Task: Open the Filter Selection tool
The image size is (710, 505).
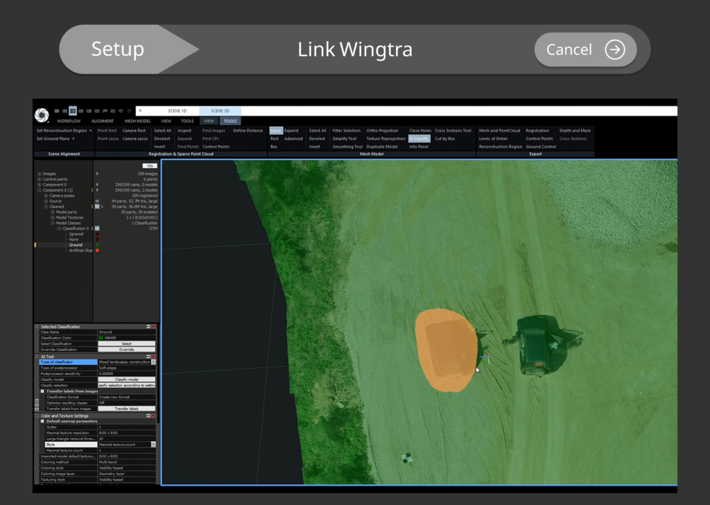Action: pos(347,130)
